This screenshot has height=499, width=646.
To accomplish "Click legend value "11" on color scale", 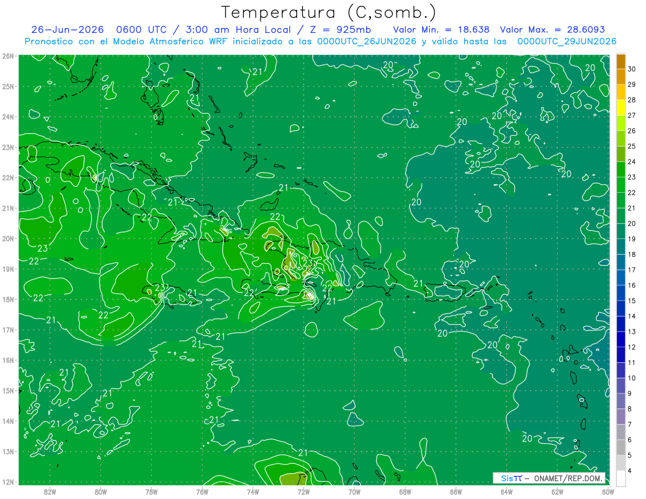I will point(632,362).
